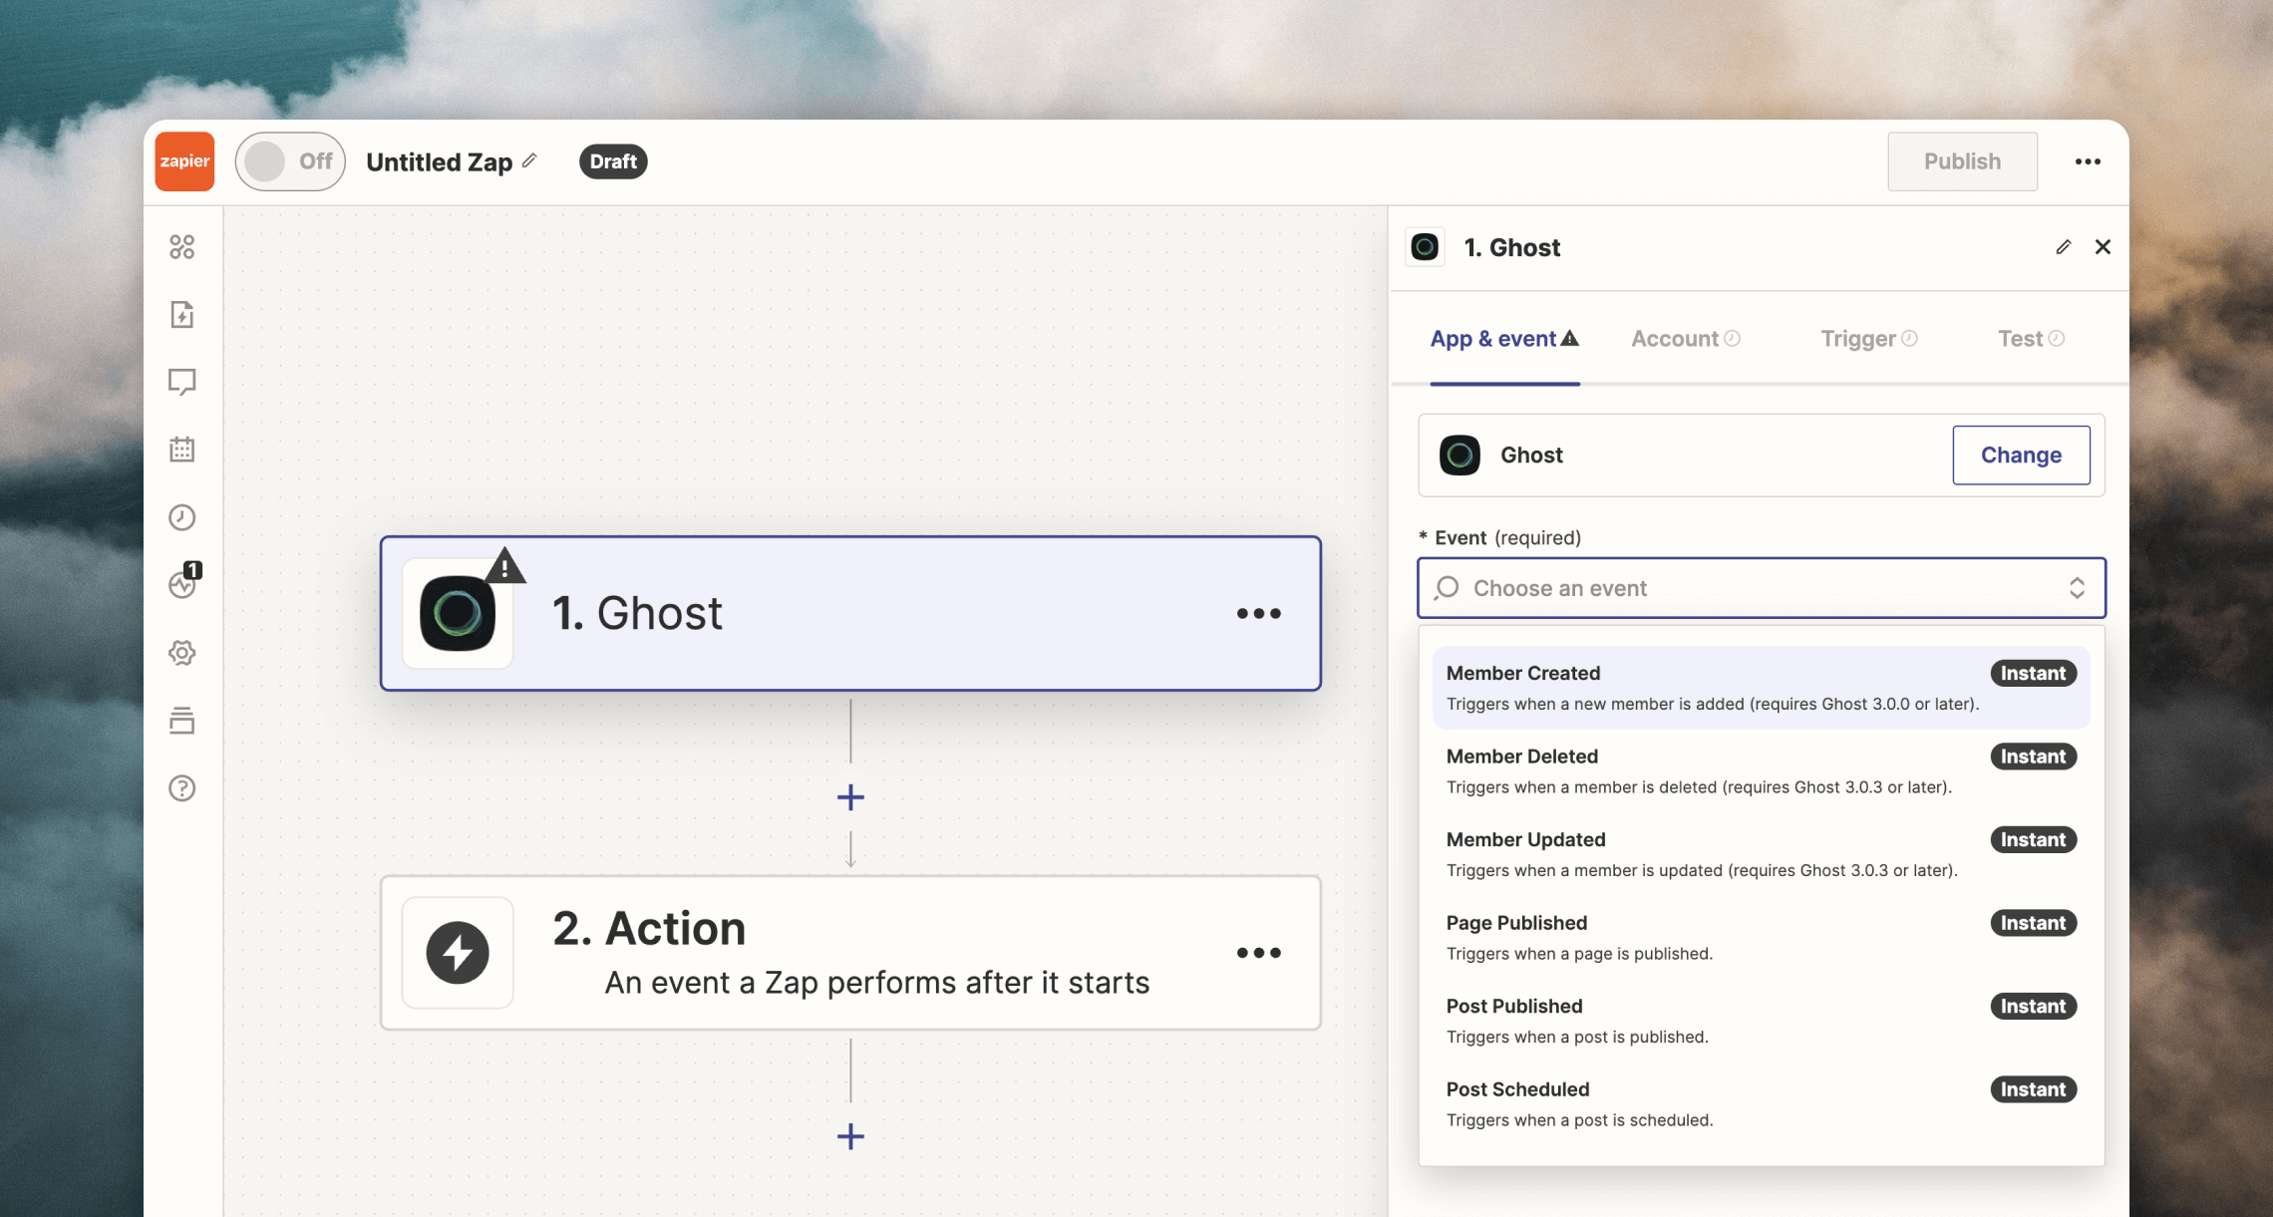Switch to the Trigger tab
This screenshot has width=2273, height=1217.
point(1869,339)
